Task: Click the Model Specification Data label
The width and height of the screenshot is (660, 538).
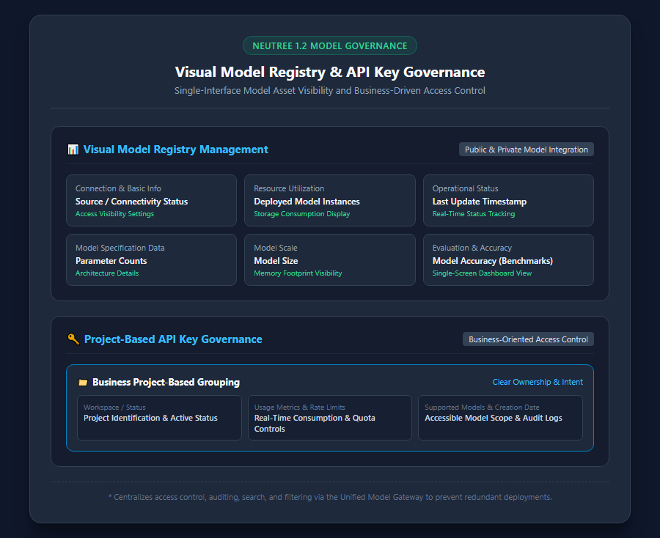Action: (x=120, y=248)
